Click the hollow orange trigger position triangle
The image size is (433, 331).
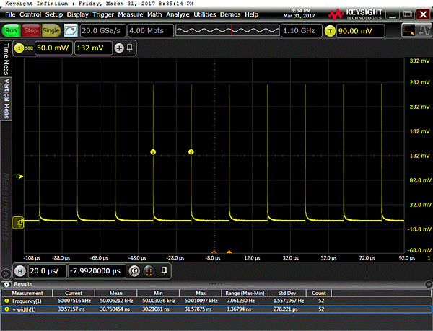click(214, 252)
